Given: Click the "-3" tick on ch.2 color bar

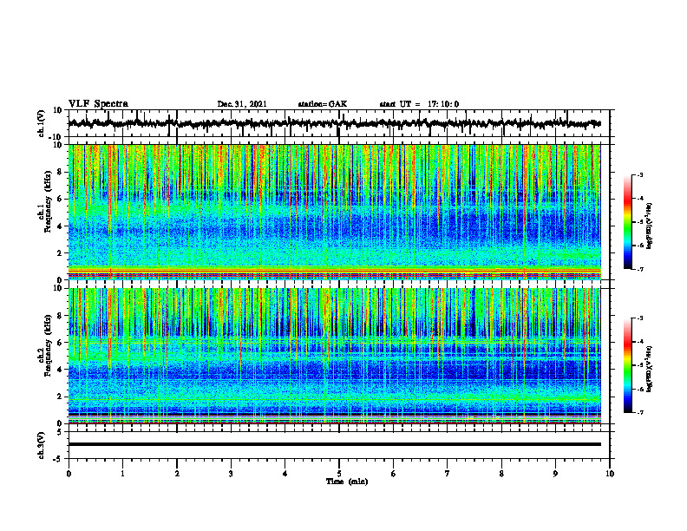Looking at the screenshot, I should 640,318.
